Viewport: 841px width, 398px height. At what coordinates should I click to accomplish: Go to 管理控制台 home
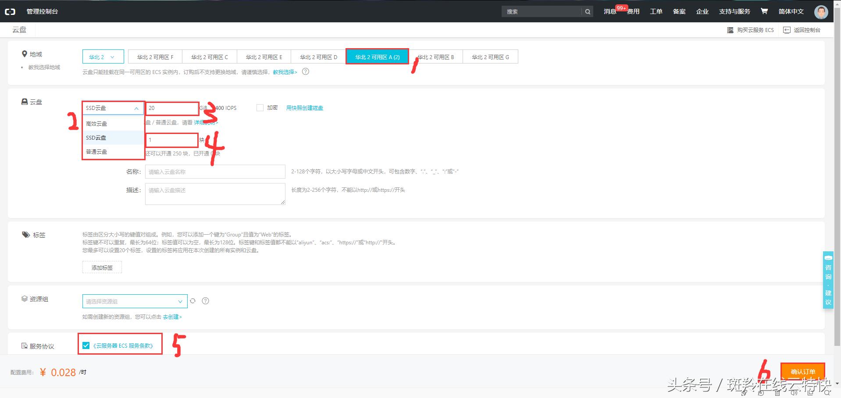coord(42,11)
